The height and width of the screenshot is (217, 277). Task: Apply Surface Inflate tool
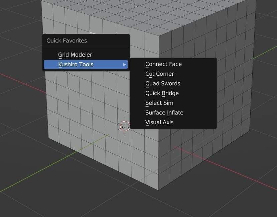[173, 113]
